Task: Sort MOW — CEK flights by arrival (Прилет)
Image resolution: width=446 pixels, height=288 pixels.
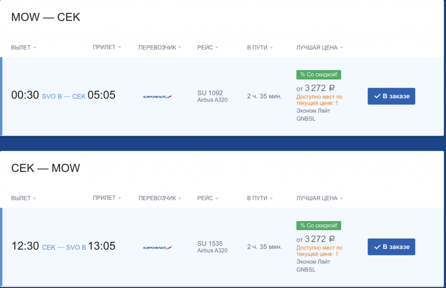Action: pyautogui.click(x=107, y=47)
